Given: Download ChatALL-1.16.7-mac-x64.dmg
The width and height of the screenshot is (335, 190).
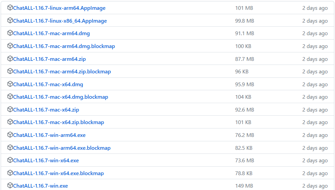Looking at the screenshot, I should click(x=48, y=85).
